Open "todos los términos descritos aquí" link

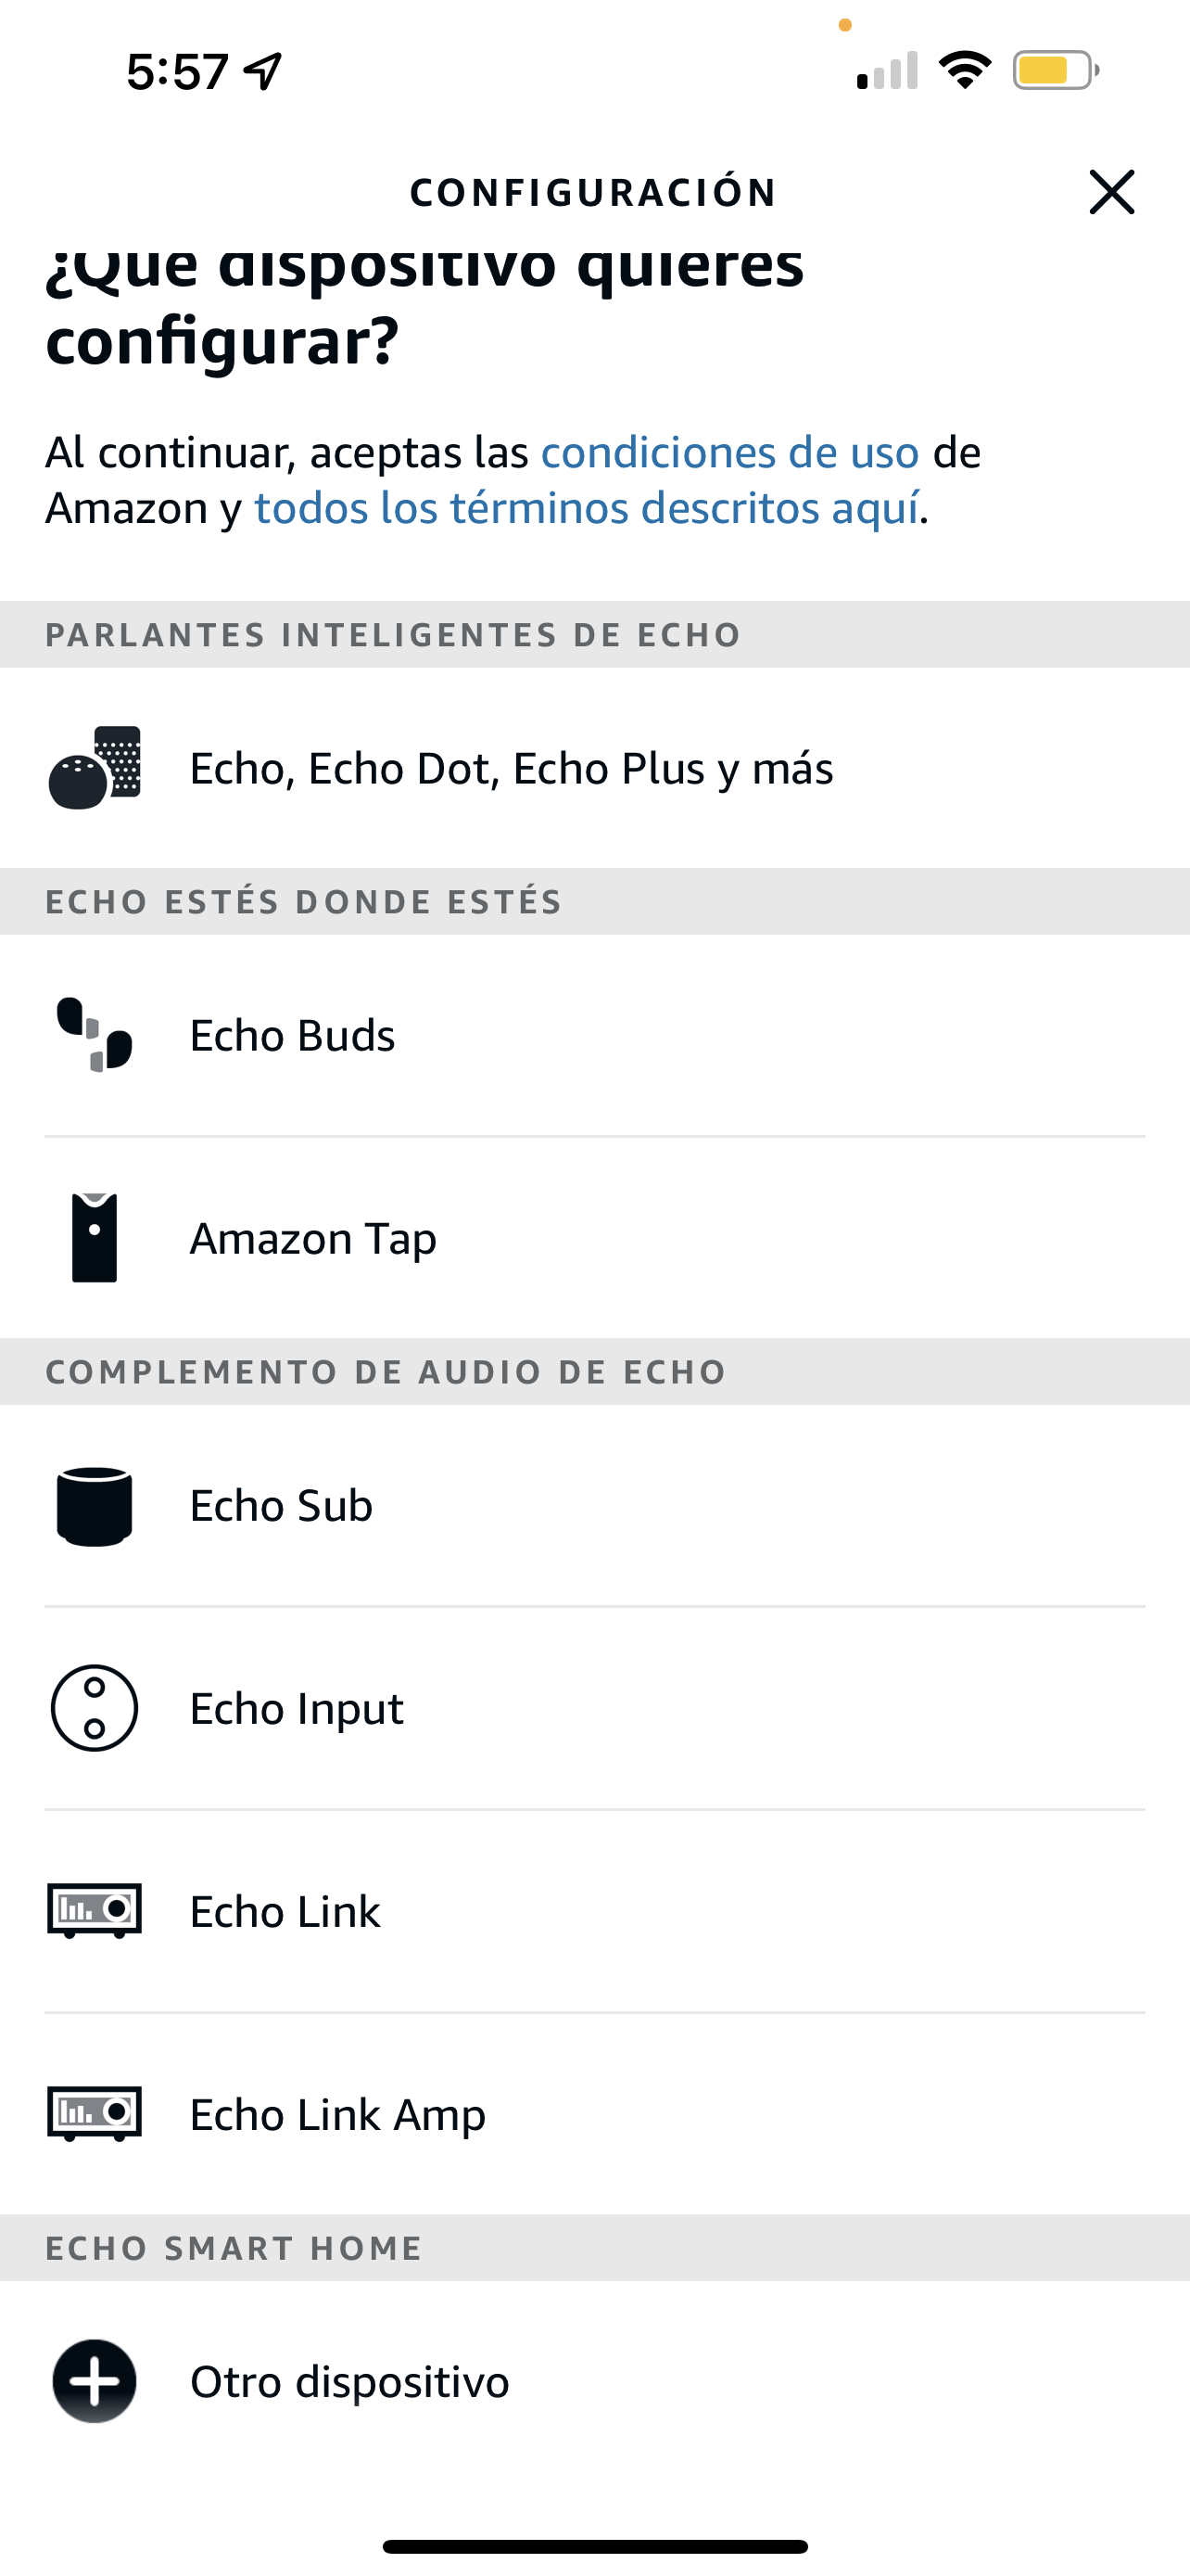pyautogui.click(x=587, y=509)
